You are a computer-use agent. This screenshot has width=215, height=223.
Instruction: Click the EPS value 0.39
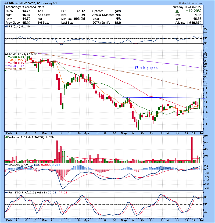[82, 15]
